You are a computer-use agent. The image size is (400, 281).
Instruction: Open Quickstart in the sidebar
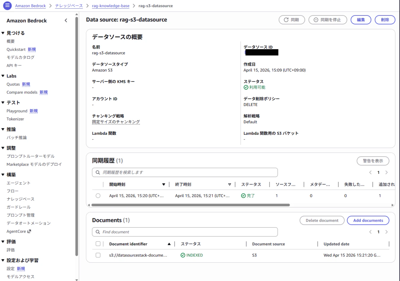[x=16, y=50]
